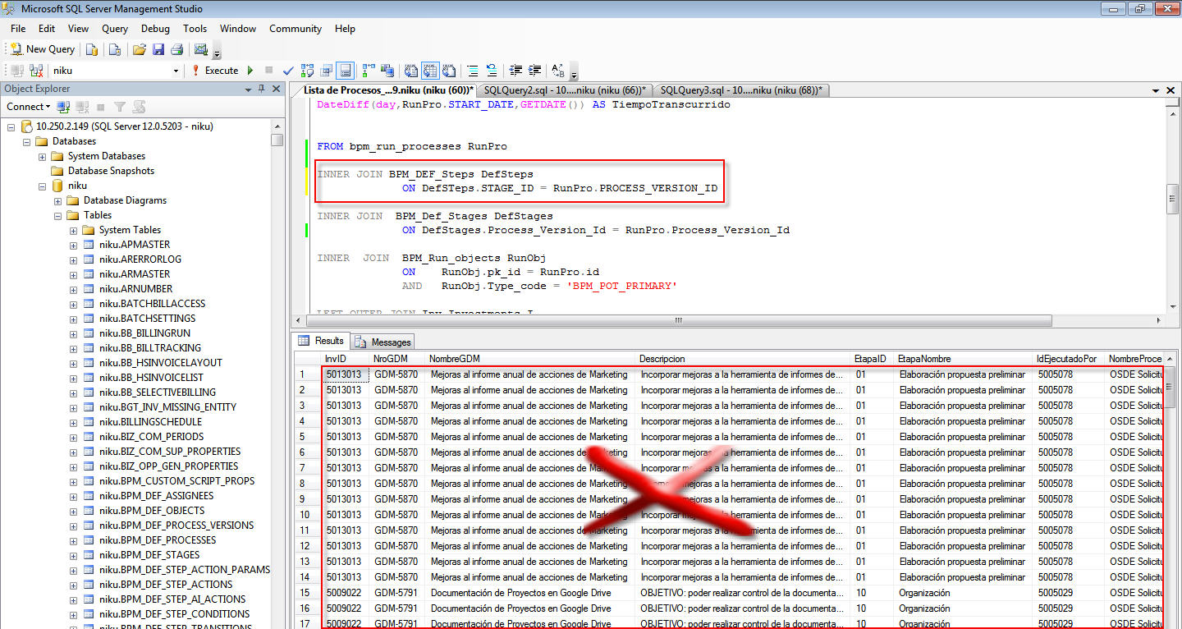Open the File menu
The image size is (1182, 629).
tap(18, 28)
